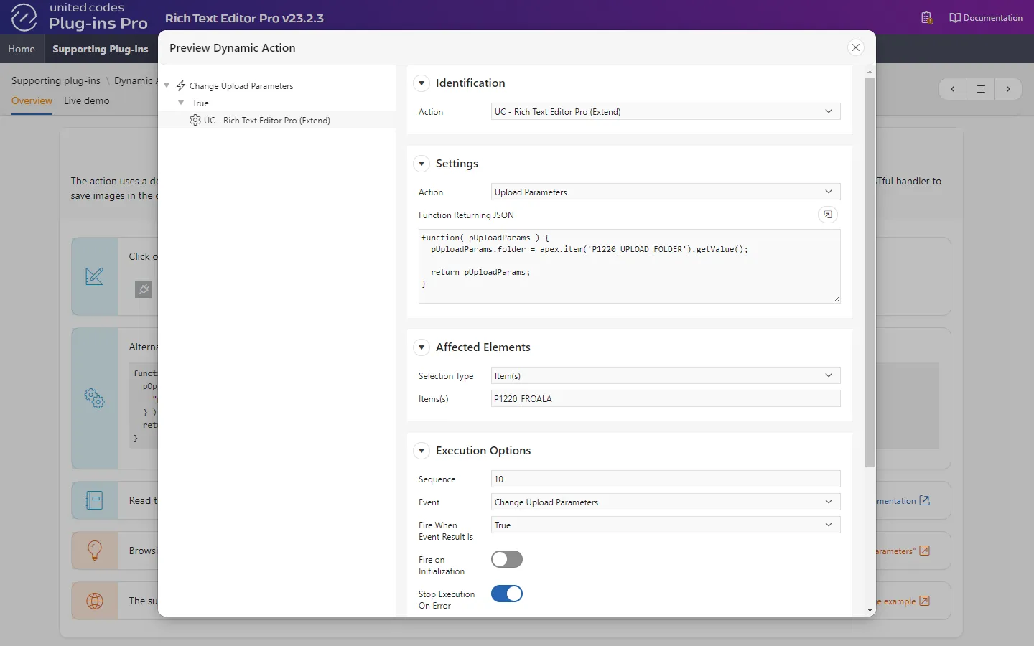Click the lightning bolt Change Upload Parameters icon
Viewport: 1034px width, 646px height.
tap(181, 85)
